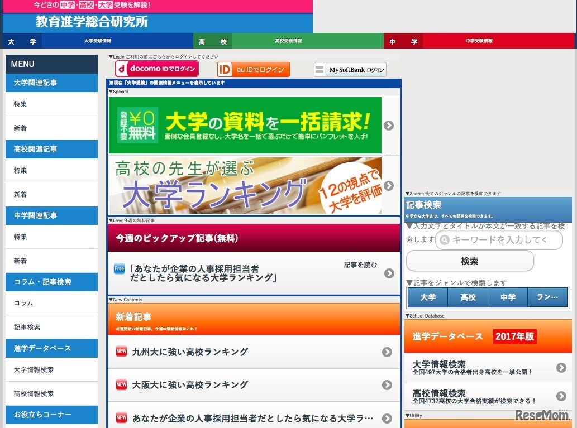Click the 中学 top navigation tab
This screenshot has height=428, width=577.
coord(403,41)
